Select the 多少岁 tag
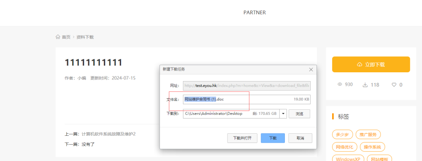 (343, 135)
